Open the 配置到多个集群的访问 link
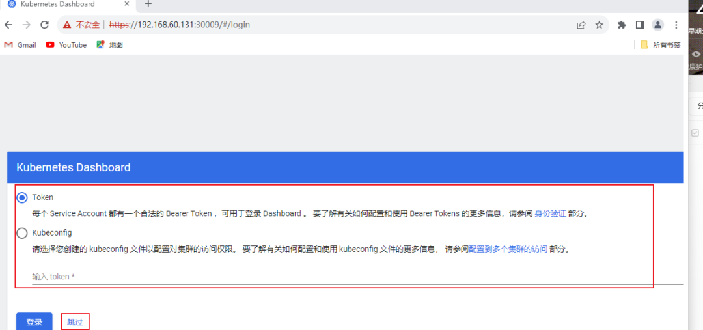The width and height of the screenshot is (703, 330). pyautogui.click(x=508, y=250)
